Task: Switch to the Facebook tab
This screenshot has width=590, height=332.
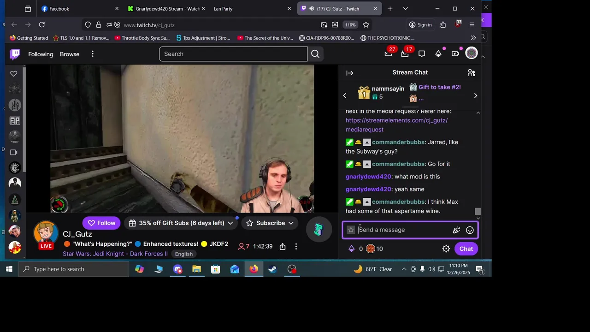Action: coord(80,9)
